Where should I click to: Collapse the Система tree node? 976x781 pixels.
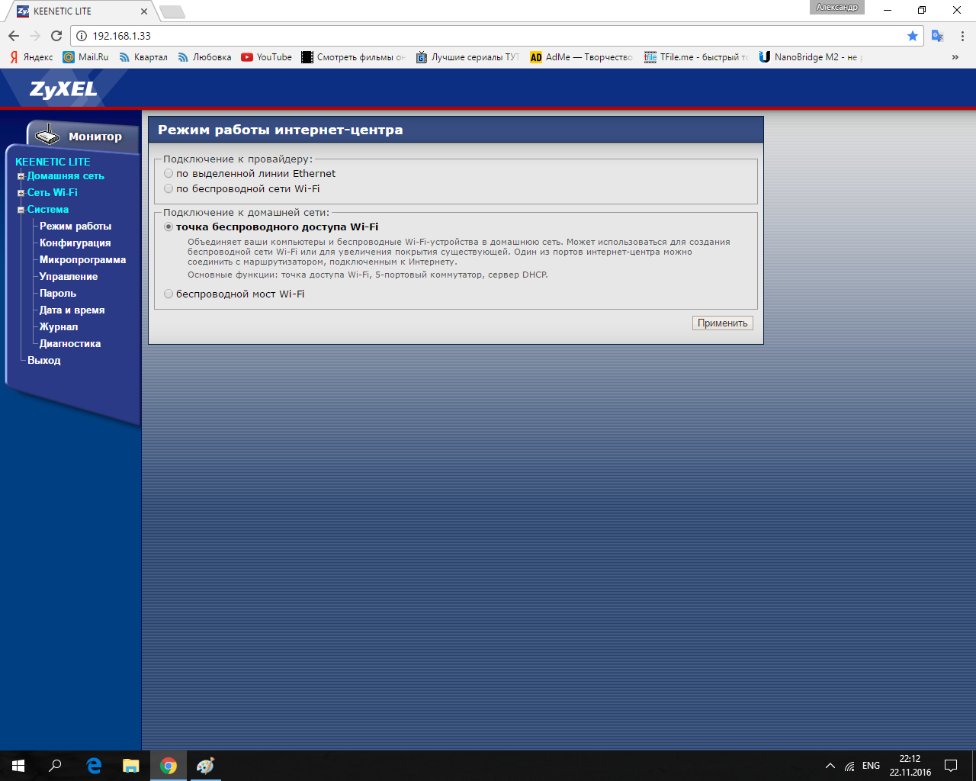pyautogui.click(x=21, y=210)
